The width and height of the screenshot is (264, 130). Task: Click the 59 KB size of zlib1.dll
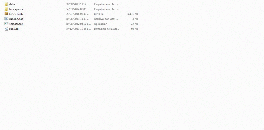point(134,29)
